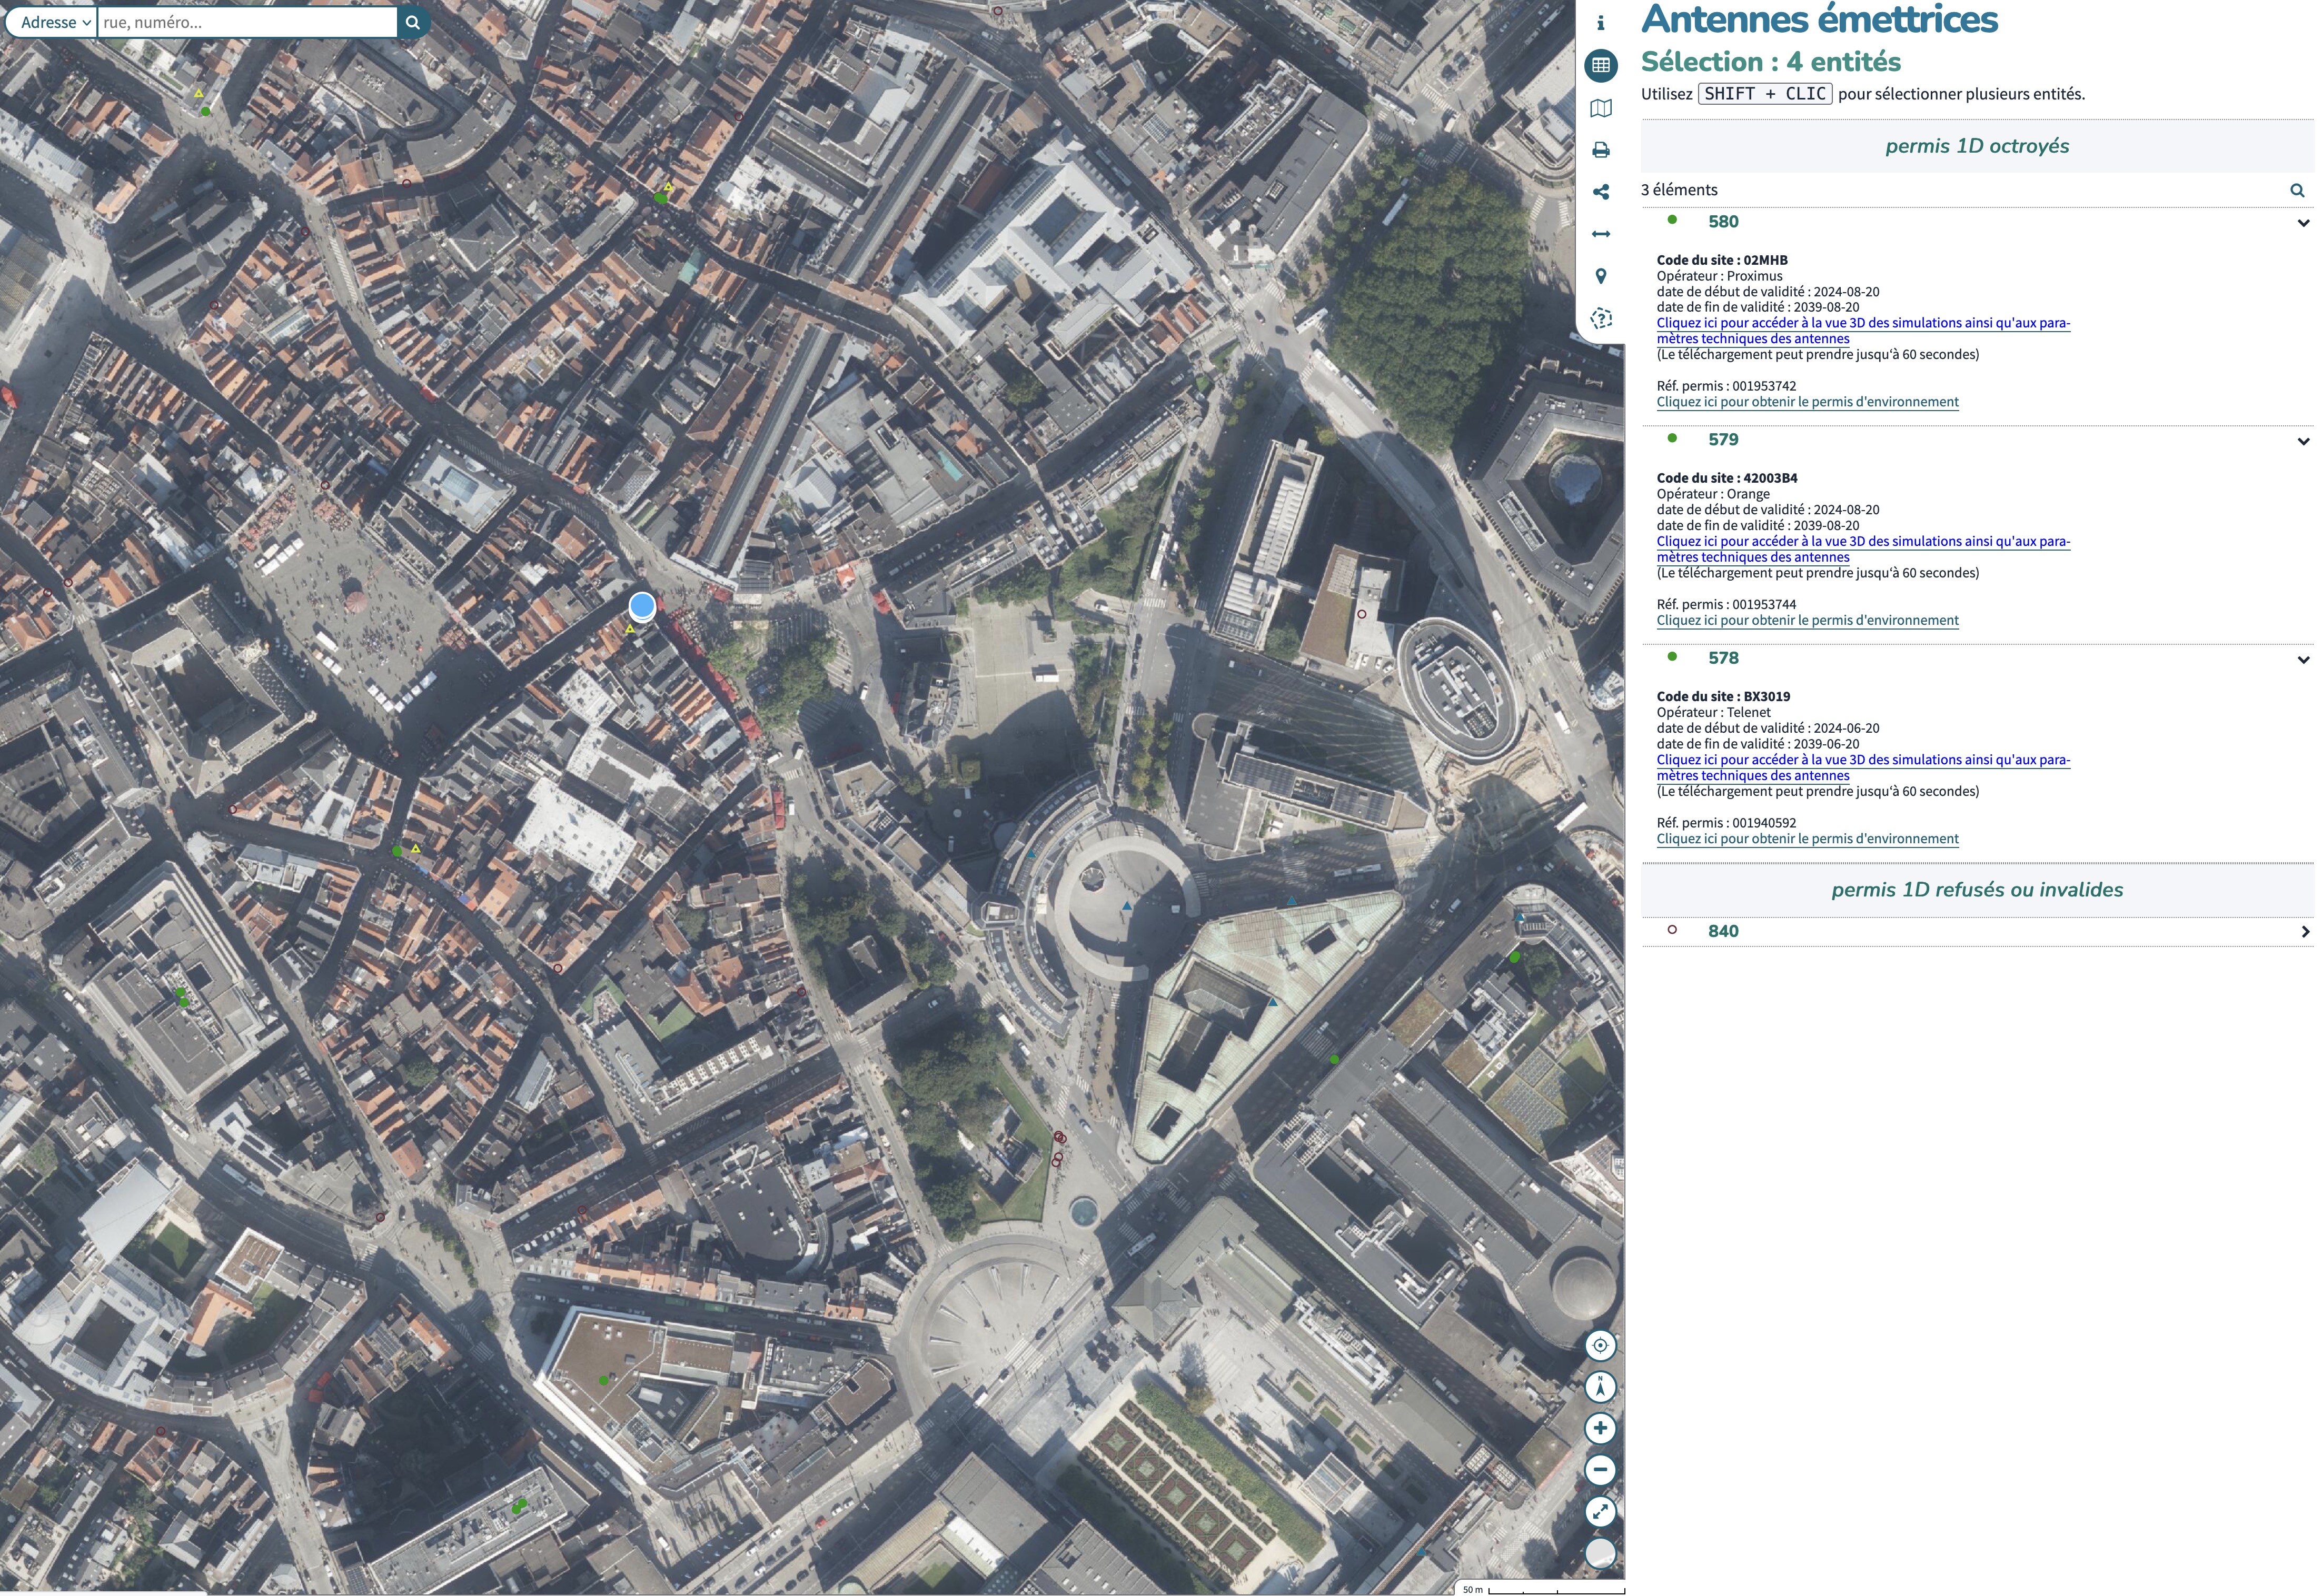Open the info panel icon
The width and height of the screenshot is (2322, 1596).
coord(1600,23)
